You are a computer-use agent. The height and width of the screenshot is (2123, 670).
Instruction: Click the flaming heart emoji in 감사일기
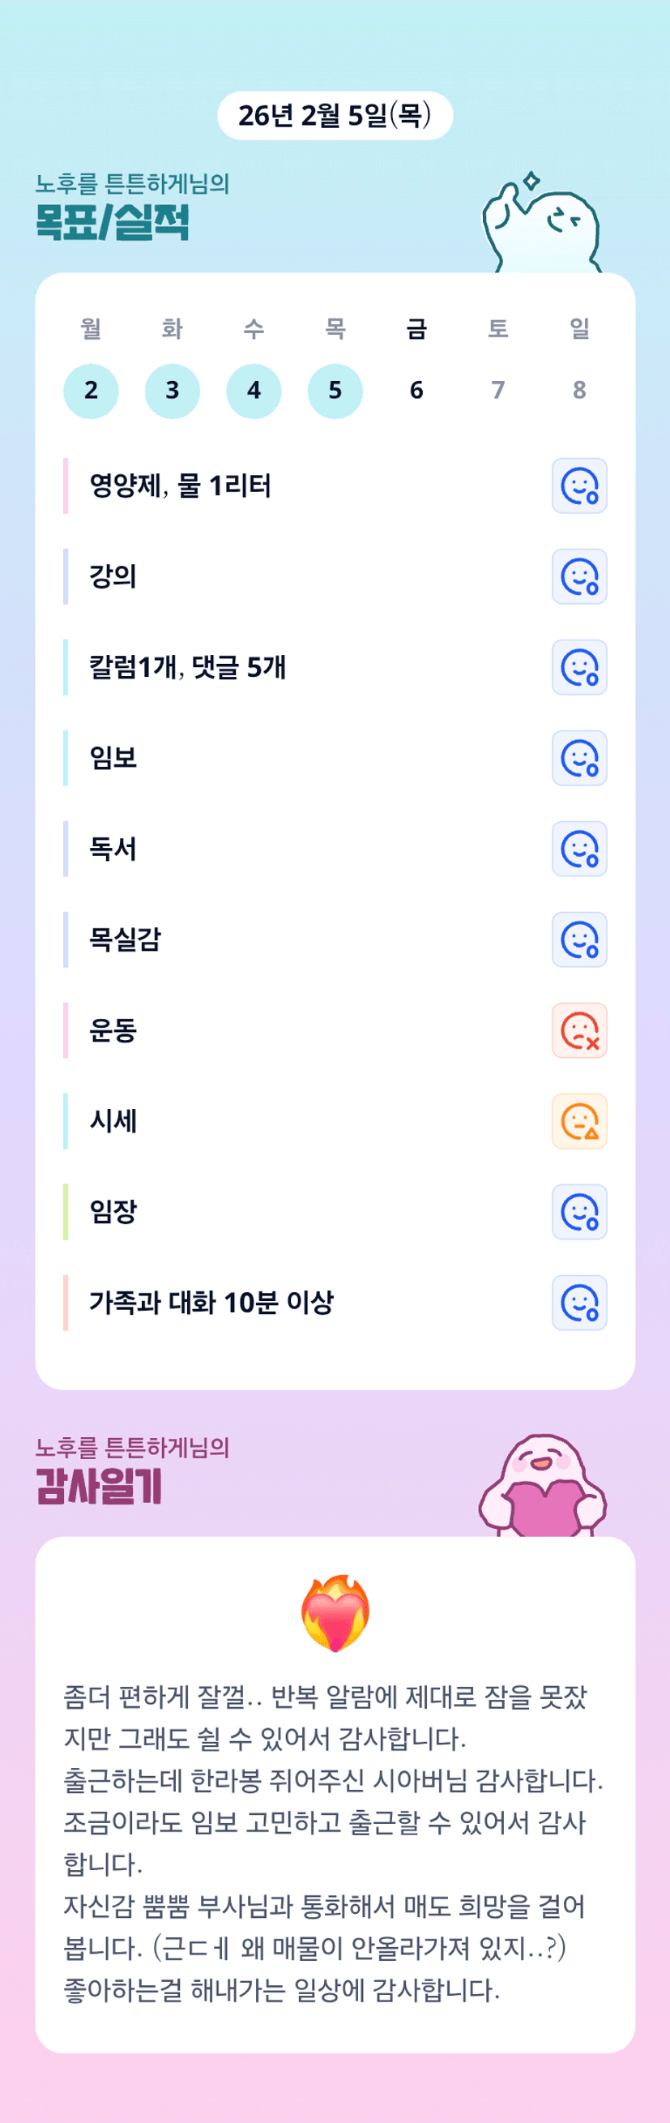tap(335, 1614)
